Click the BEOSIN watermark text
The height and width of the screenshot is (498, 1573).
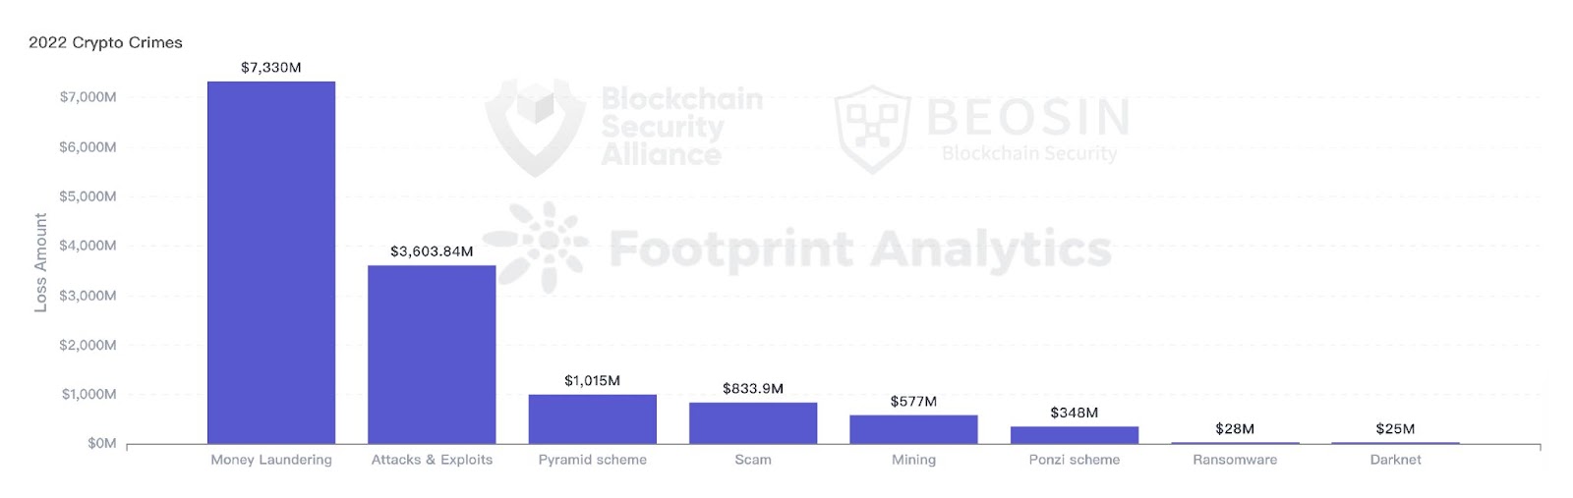coord(1028,118)
